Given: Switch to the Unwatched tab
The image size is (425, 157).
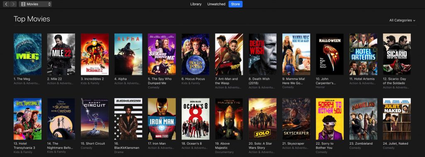Looking at the screenshot, I should 216,4.
